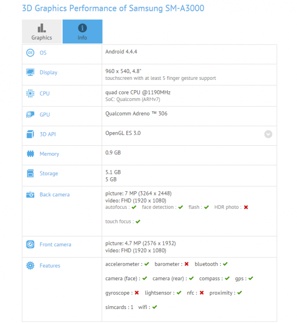Click back camera video: FHD (1920 x 1080)
The image size is (297, 323).
[x=135, y=201]
